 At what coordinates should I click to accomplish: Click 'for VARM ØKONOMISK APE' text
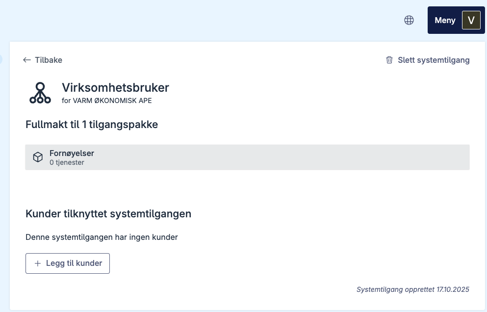coord(107,101)
